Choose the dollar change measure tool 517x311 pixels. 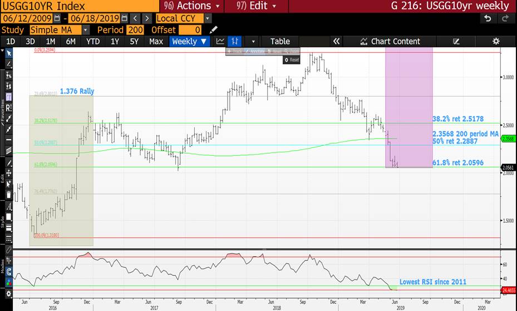8,86
